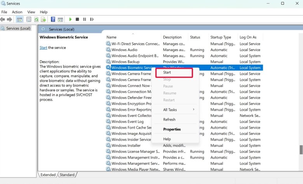The height and width of the screenshot is (184, 303).
Task: Click the Export List toolbar icon
Action: [x=43, y=19]
